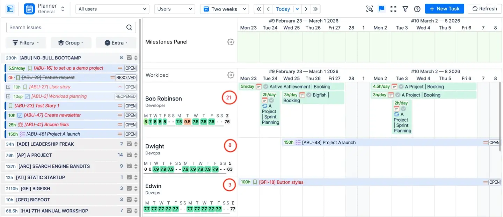Click Edwin's issue count badge 3
503x217 pixels.
coord(230,185)
